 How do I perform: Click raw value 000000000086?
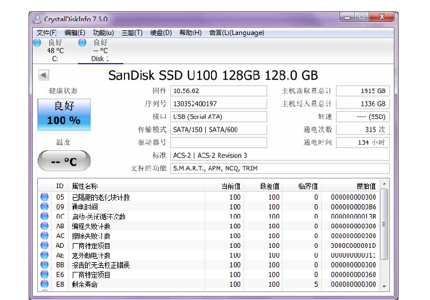point(353,207)
